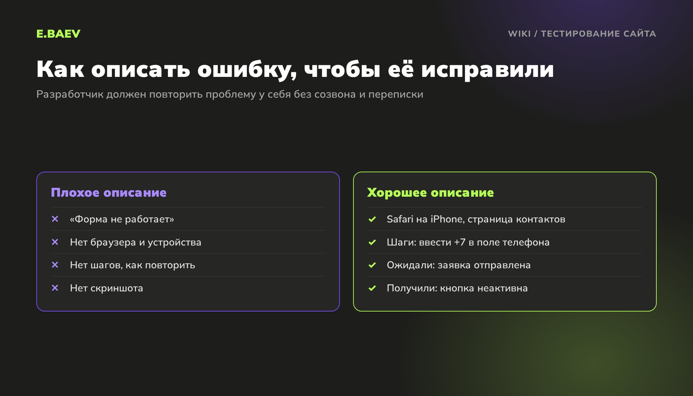
Task: Click the WIKI / ТЕСТИРОВАНИЕ САЙТА breadcrumb
Action: 582,34
